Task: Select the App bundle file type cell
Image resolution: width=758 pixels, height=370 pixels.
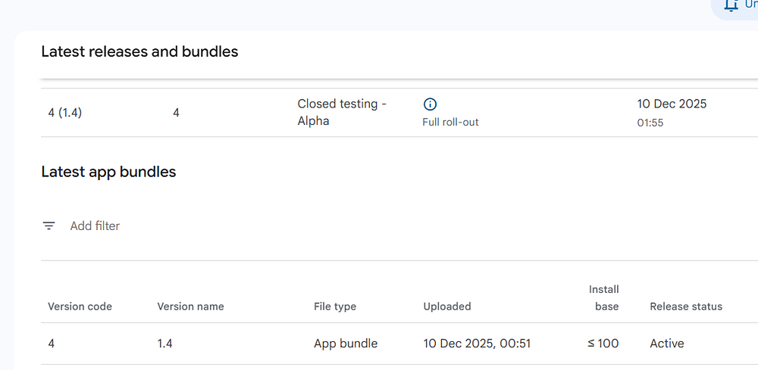Action: pos(346,344)
